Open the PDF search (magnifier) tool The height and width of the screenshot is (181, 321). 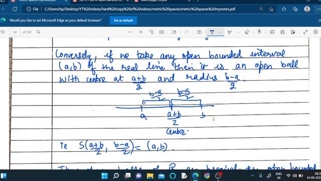(38, 32)
